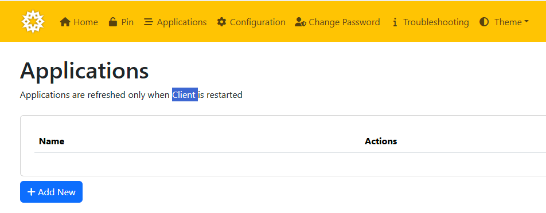
Task: Click the Name column header
Action: pyautogui.click(x=52, y=141)
